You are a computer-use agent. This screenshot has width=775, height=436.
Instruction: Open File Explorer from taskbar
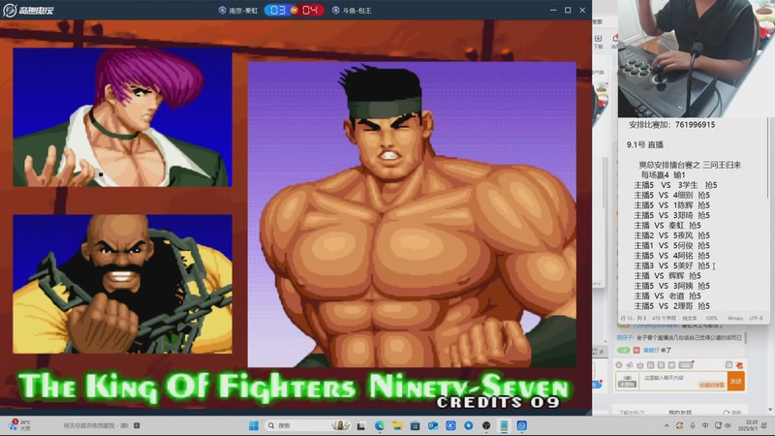tap(397, 425)
